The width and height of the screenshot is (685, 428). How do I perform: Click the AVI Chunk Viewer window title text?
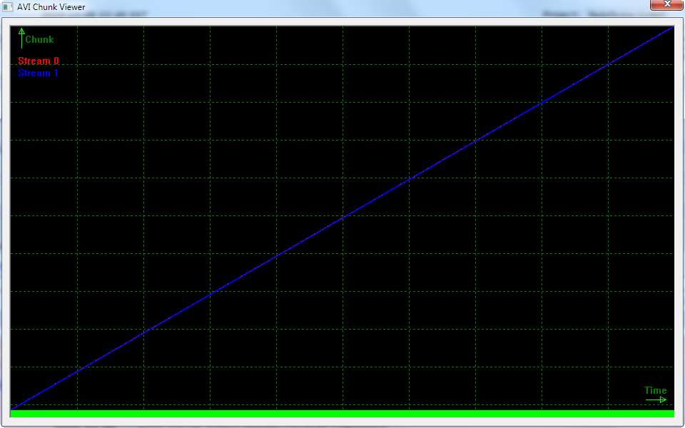click(x=51, y=7)
